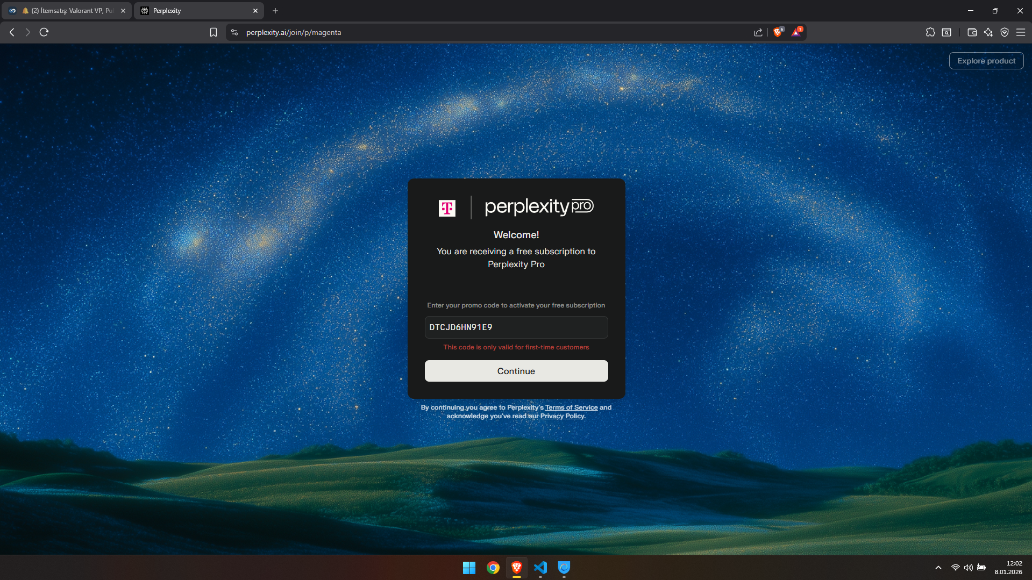Open Visual Studio Code from taskbar

[540, 568]
